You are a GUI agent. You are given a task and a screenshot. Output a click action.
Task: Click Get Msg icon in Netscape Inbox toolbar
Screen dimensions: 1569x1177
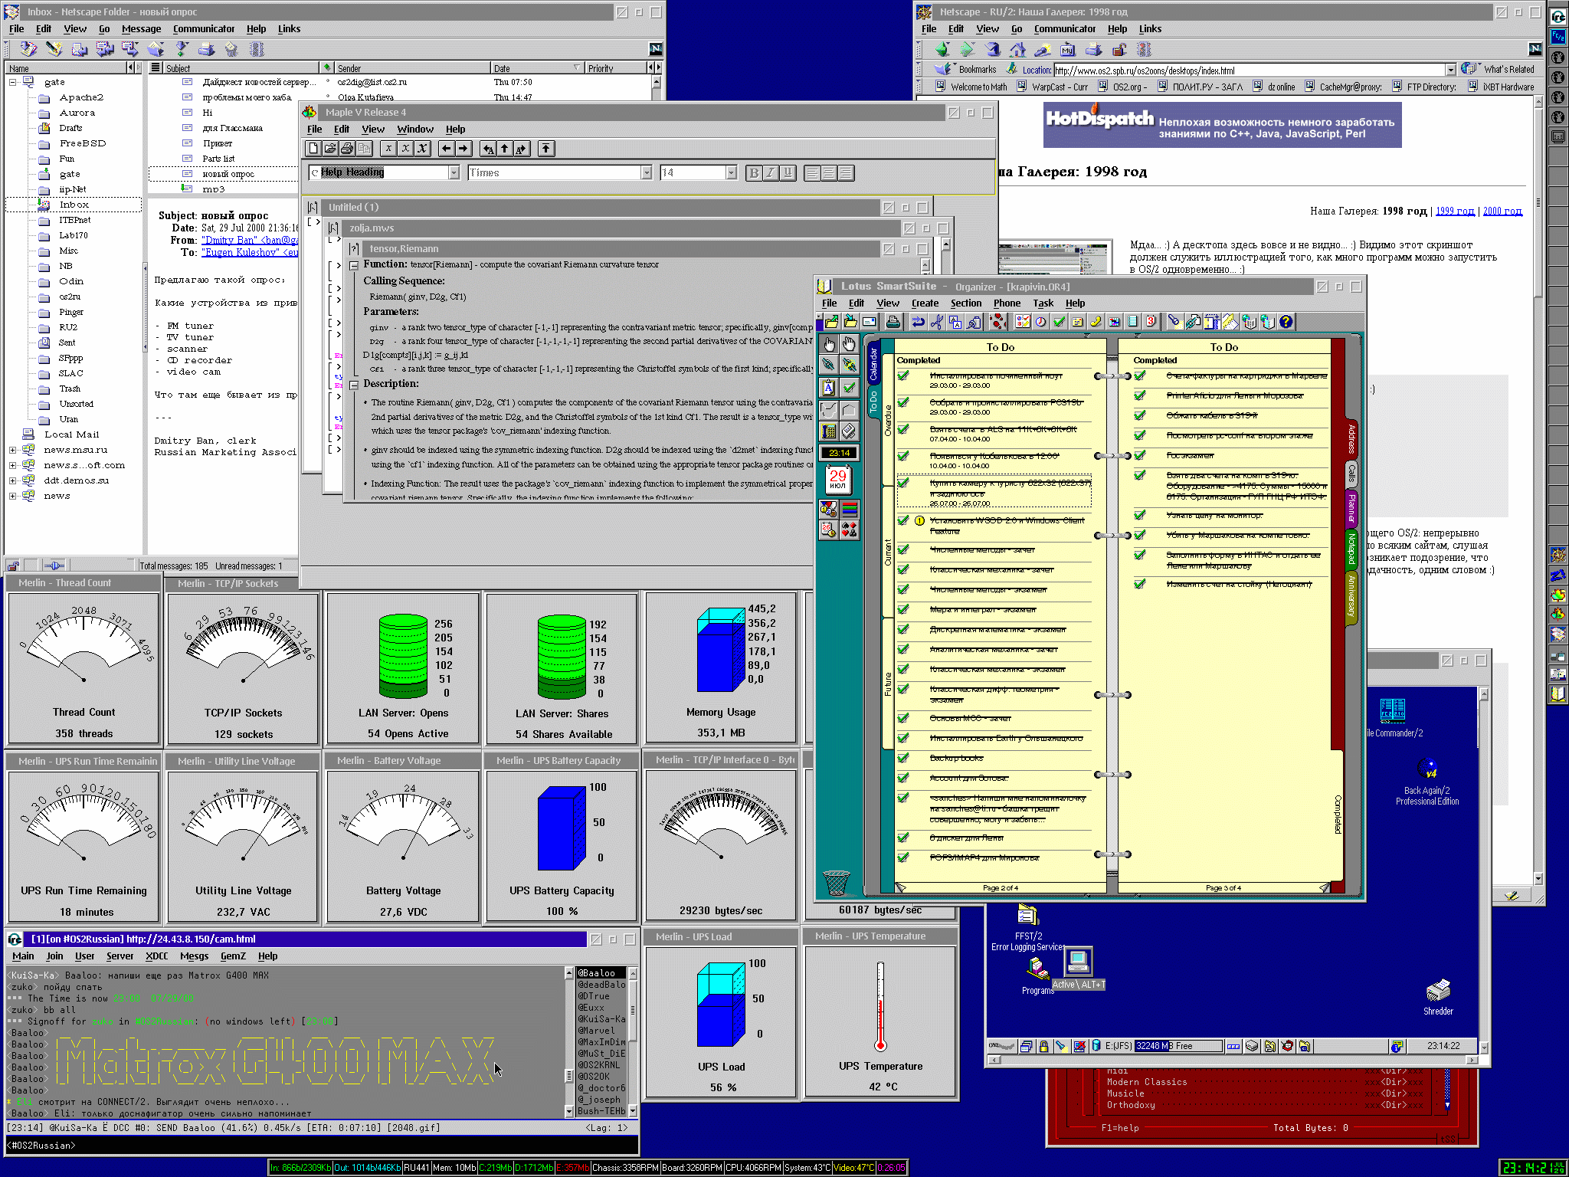point(28,49)
